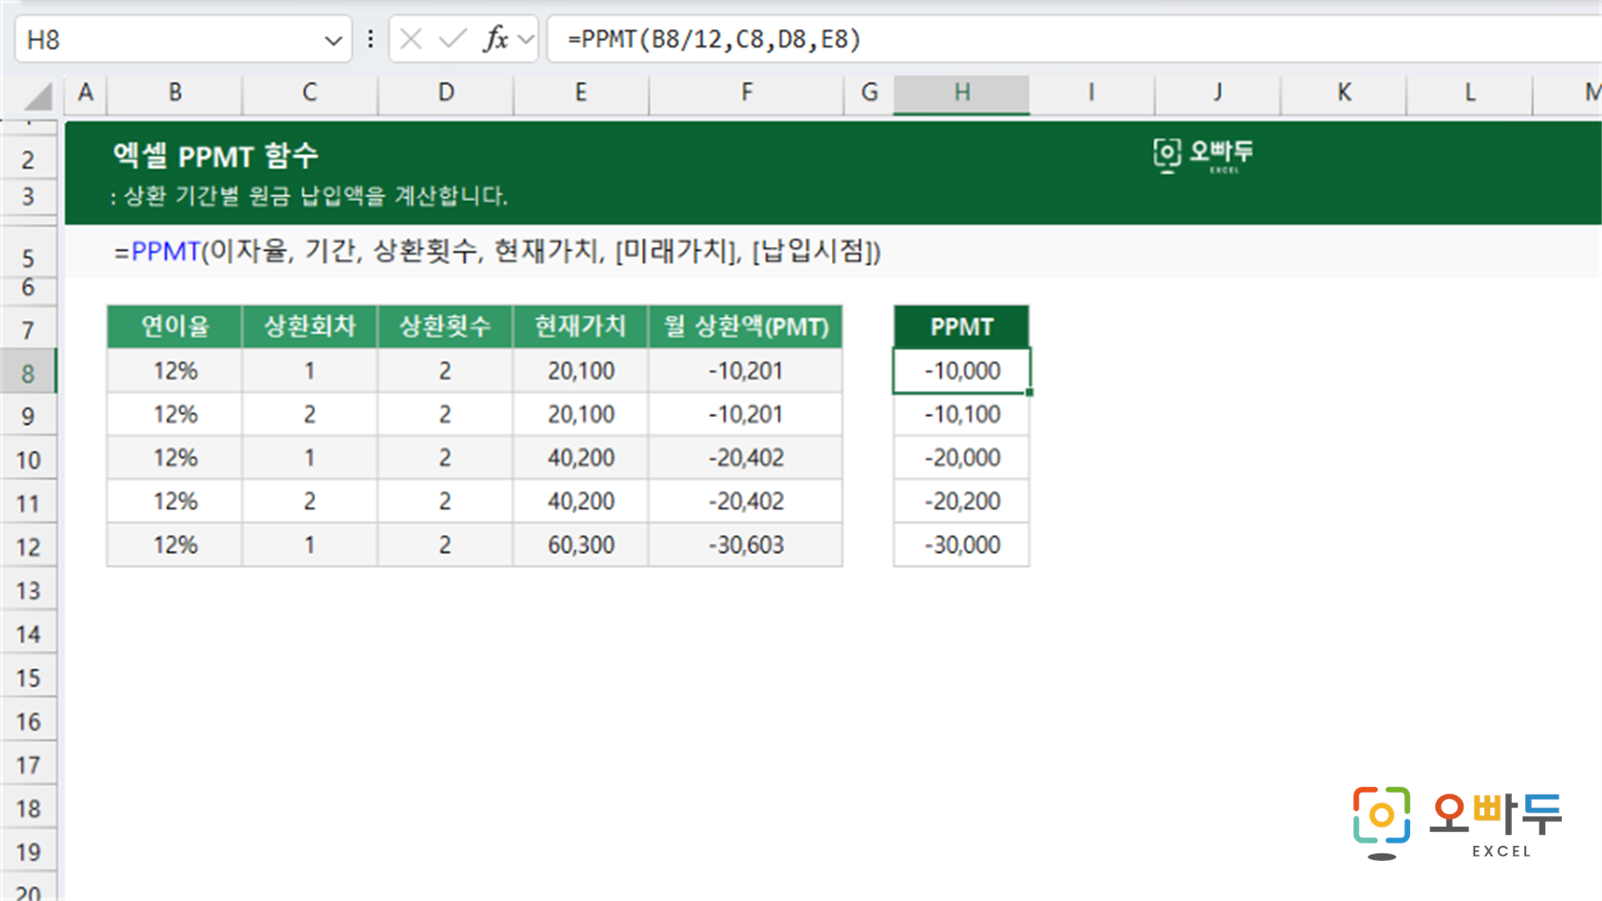Select column K header

coord(1343,93)
